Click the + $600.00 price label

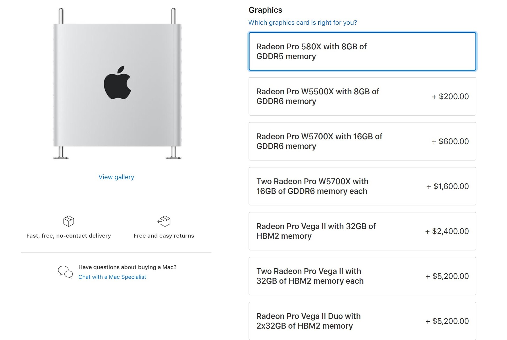(450, 141)
